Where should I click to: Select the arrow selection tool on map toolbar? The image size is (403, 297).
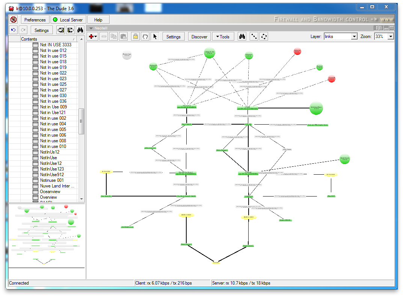click(155, 37)
